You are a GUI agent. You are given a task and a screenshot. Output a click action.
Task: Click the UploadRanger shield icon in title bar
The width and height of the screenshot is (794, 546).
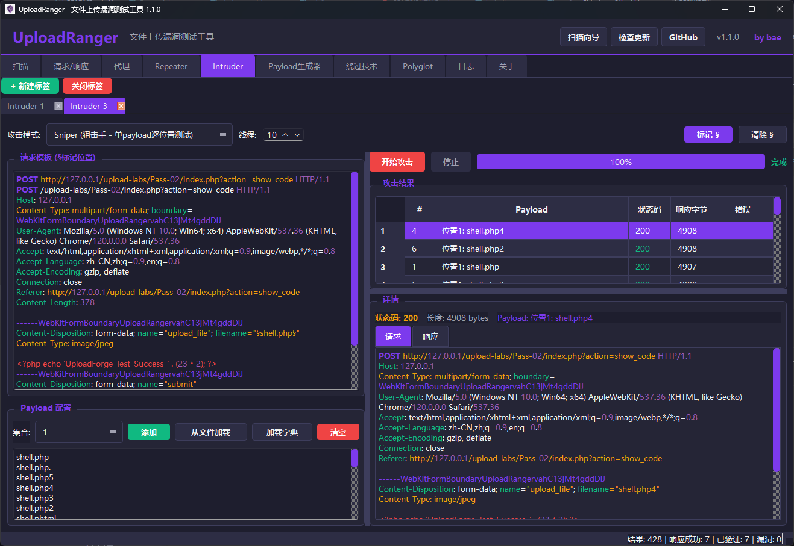[x=10, y=9]
